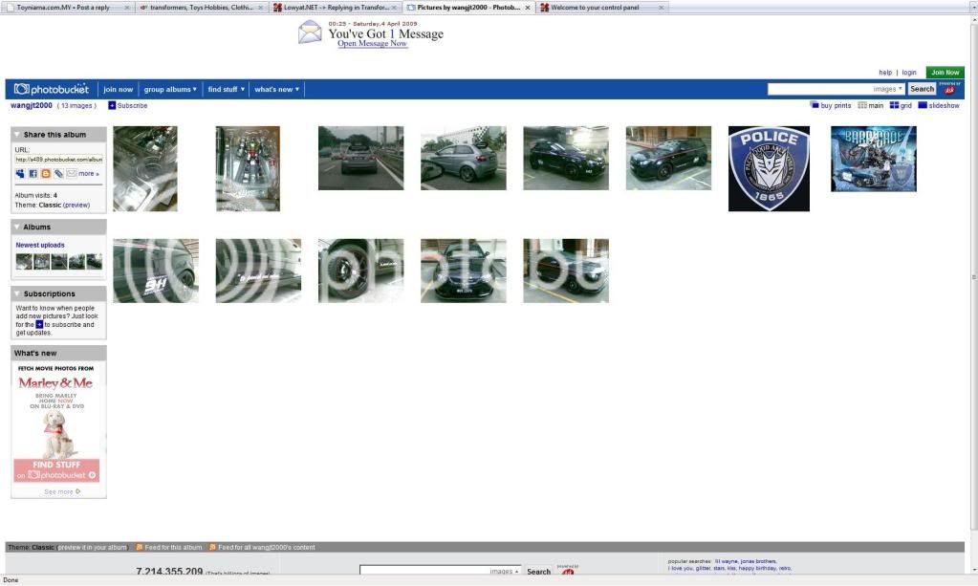Click the Join Now button
This screenshot has height=586, width=978.
945,72
